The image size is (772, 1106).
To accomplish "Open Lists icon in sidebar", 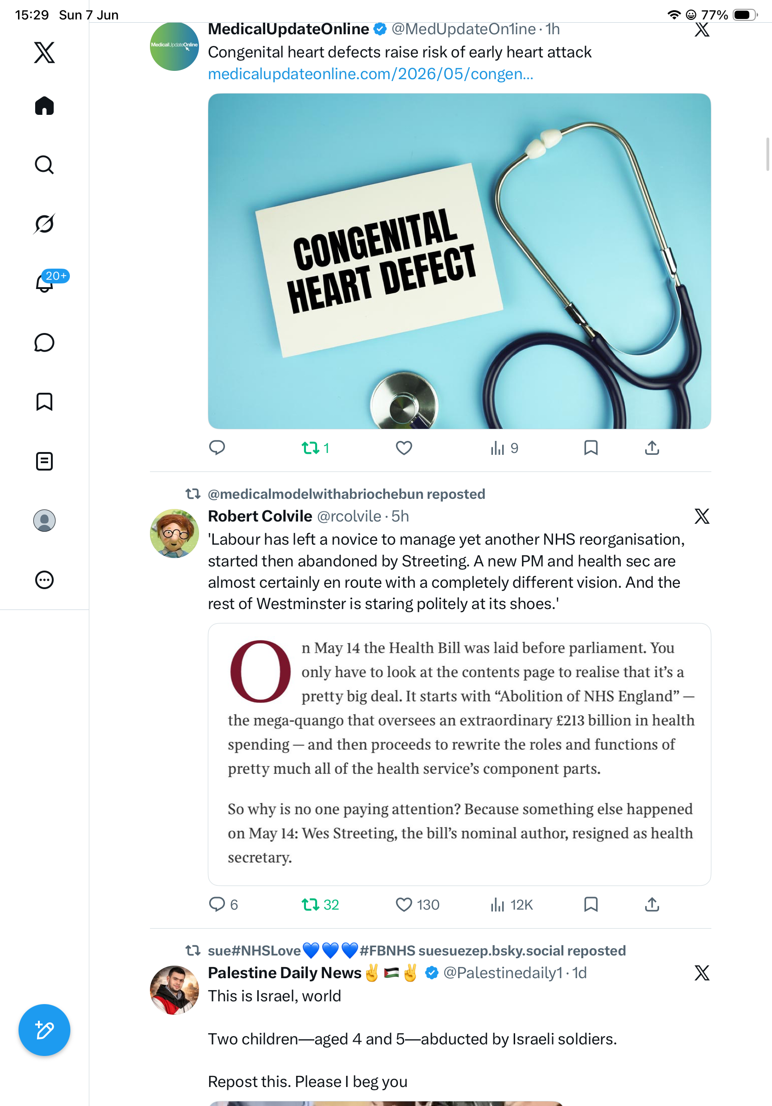I will pyautogui.click(x=44, y=461).
